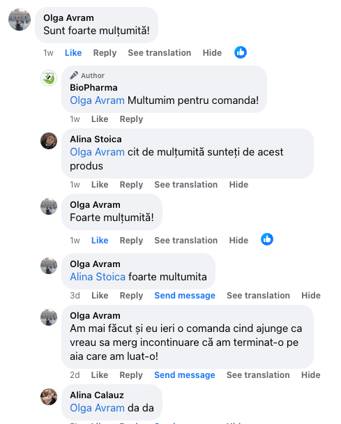Click the Author pencil badge icon
Viewport: 341px width, 424px height.
point(74,75)
